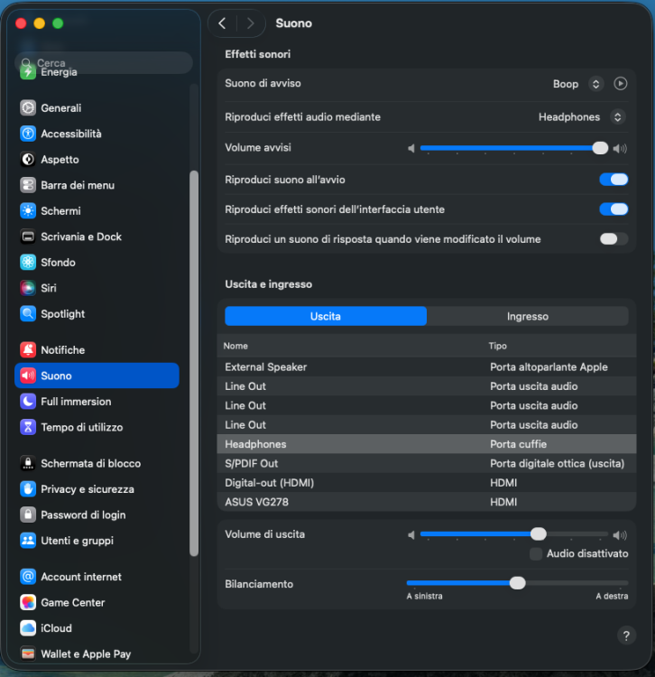The height and width of the screenshot is (677, 655).
Task: Open Suono item label in sidebar
Action: click(56, 376)
